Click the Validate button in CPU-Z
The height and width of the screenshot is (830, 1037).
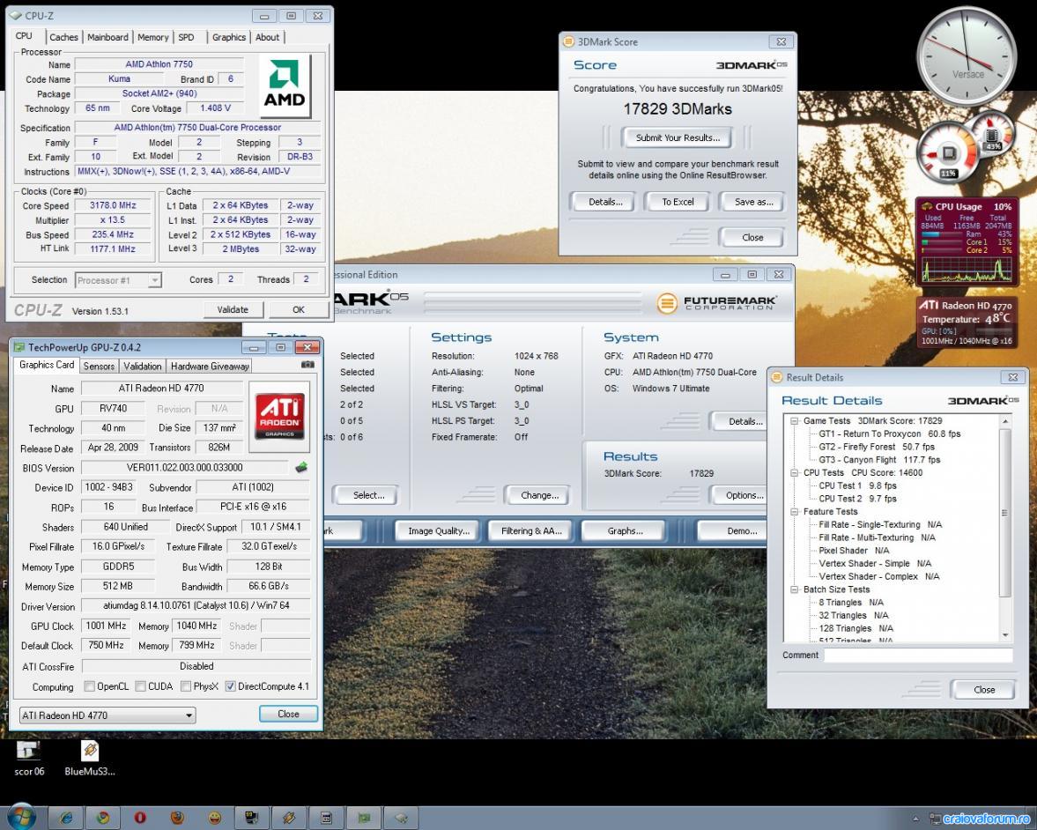(233, 309)
